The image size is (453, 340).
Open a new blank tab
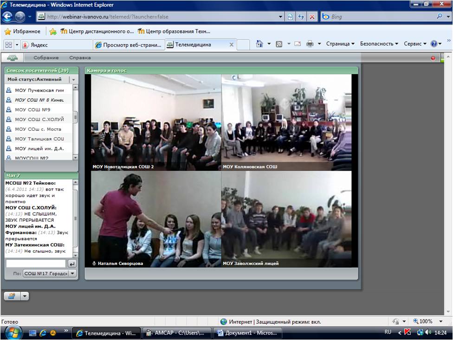(243, 45)
